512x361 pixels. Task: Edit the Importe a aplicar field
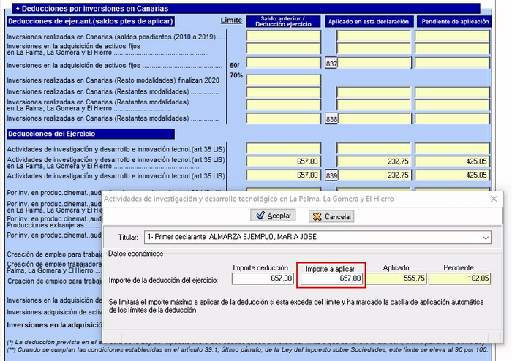[x=331, y=278]
